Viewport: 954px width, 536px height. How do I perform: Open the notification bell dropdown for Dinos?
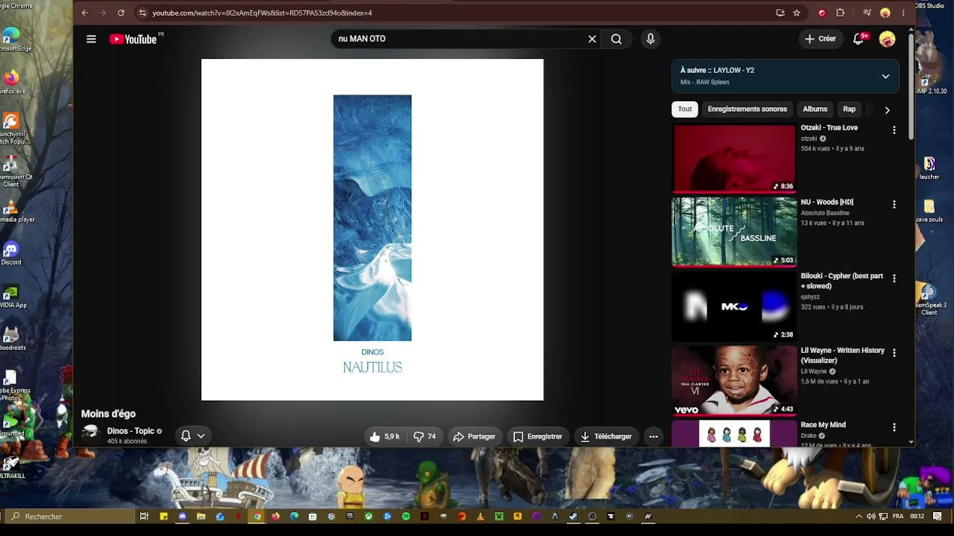[193, 436]
